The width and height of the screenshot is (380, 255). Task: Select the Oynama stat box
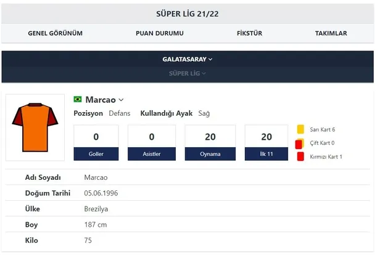tap(210, 143)
